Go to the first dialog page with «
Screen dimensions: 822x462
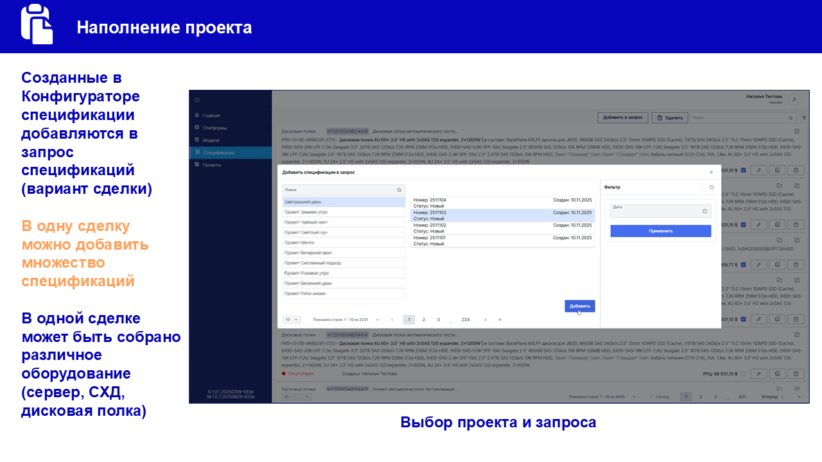378,320
